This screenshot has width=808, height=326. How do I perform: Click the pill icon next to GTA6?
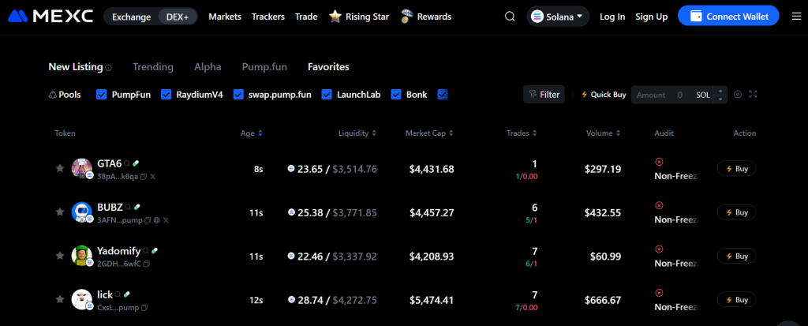(x=136, y=163)
